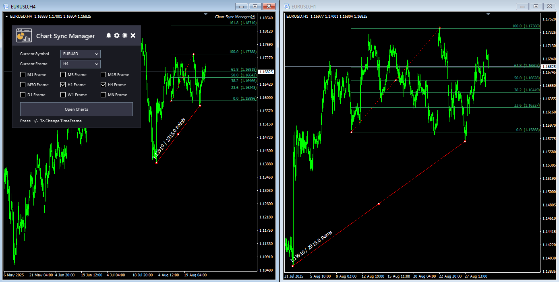Click the 31 Jul 2025 date on H1 axis
Viewport: 559px width, 282px height.
point(294,276)
